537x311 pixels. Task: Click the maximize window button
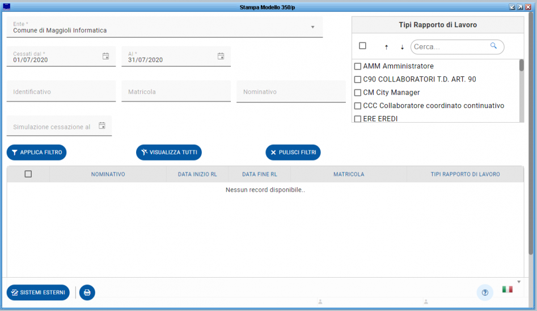[520, 7]
